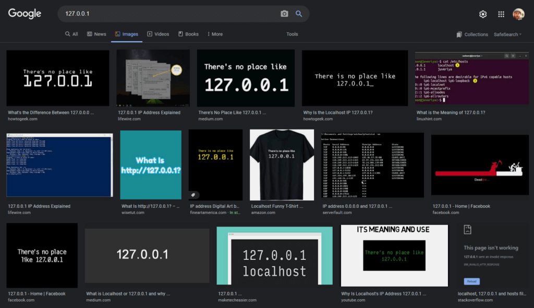Open the '127.0.0.1 localhost' maketecheasier thumbnail
Screen dimensions: 534x308
coord(274,255)
